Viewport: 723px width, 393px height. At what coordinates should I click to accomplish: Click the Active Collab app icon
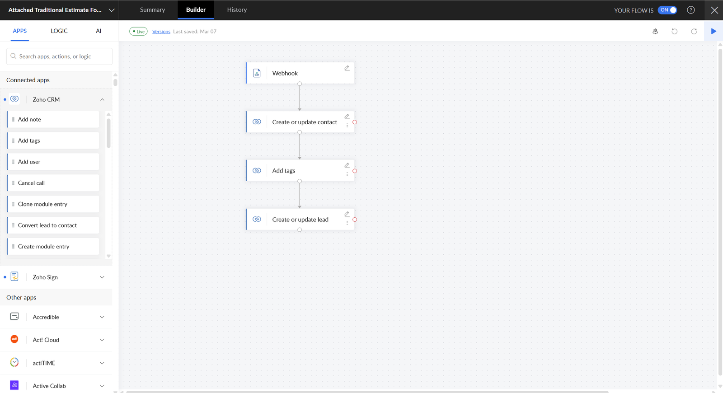[x=14, y=385]
